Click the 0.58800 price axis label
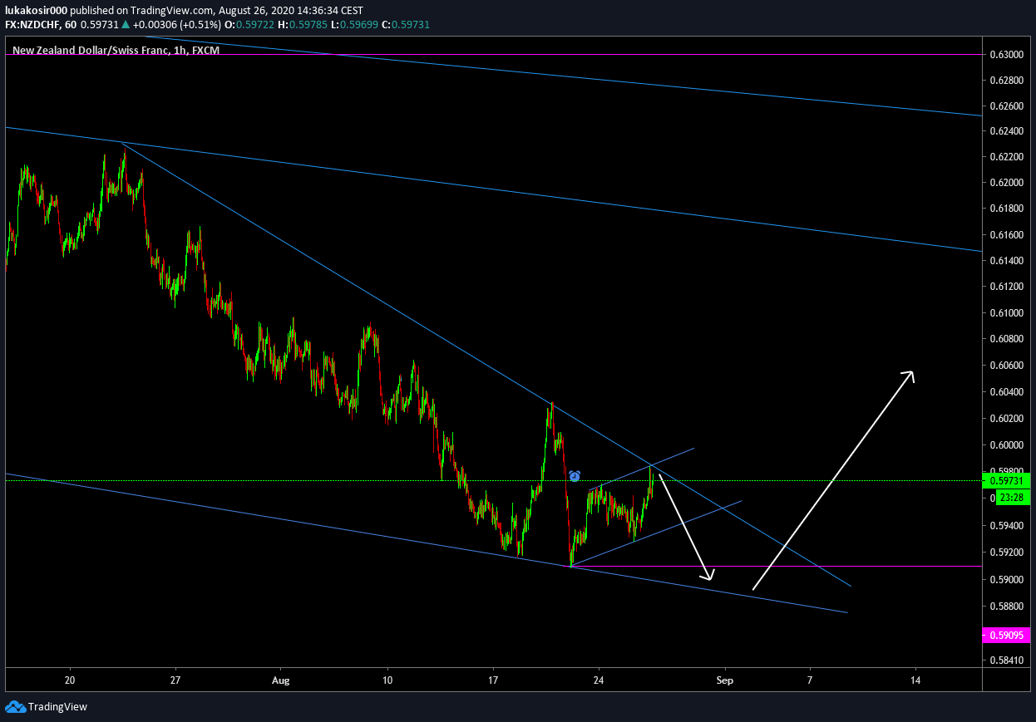Image resolution: width=1036 pixels, height=722 pixels. pyautogui.click(x=1006, y=607)
